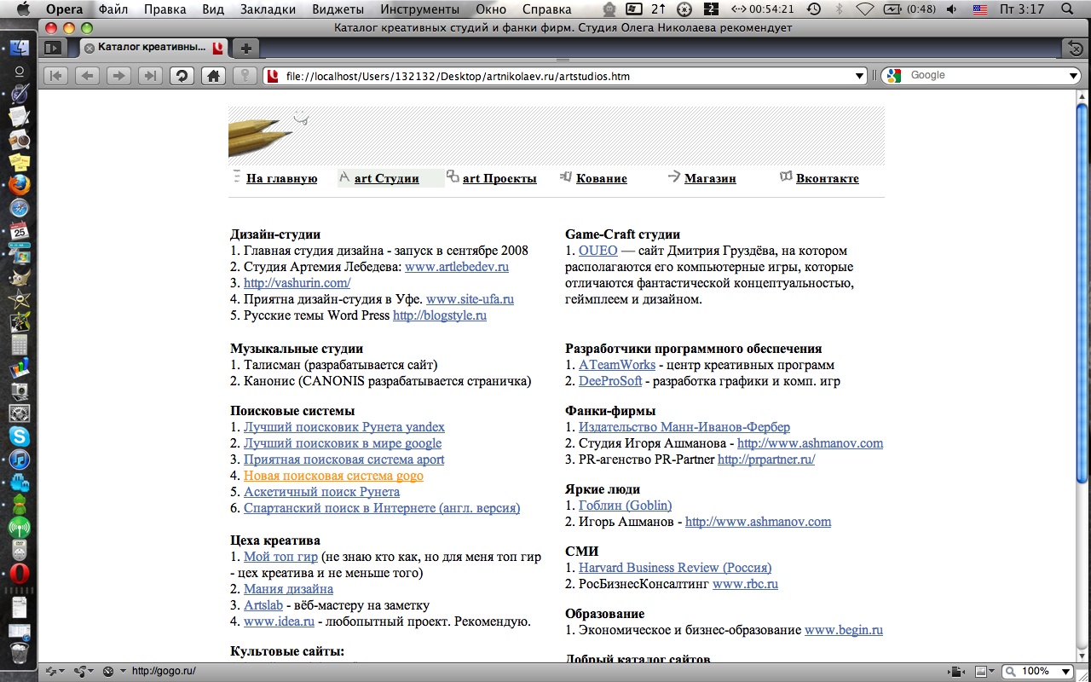
Task: Click the Fast Forward navigation button
Action: 150,76
